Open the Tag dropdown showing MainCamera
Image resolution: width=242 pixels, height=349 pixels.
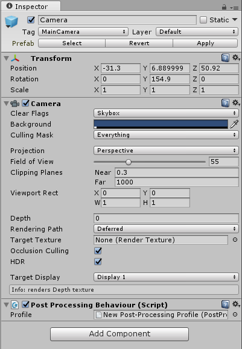click(83, 32)
